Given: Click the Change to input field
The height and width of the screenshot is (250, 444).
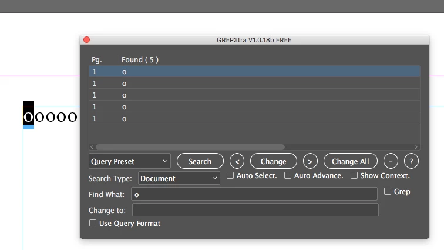Looking at the screenshot, I should 255,210.
